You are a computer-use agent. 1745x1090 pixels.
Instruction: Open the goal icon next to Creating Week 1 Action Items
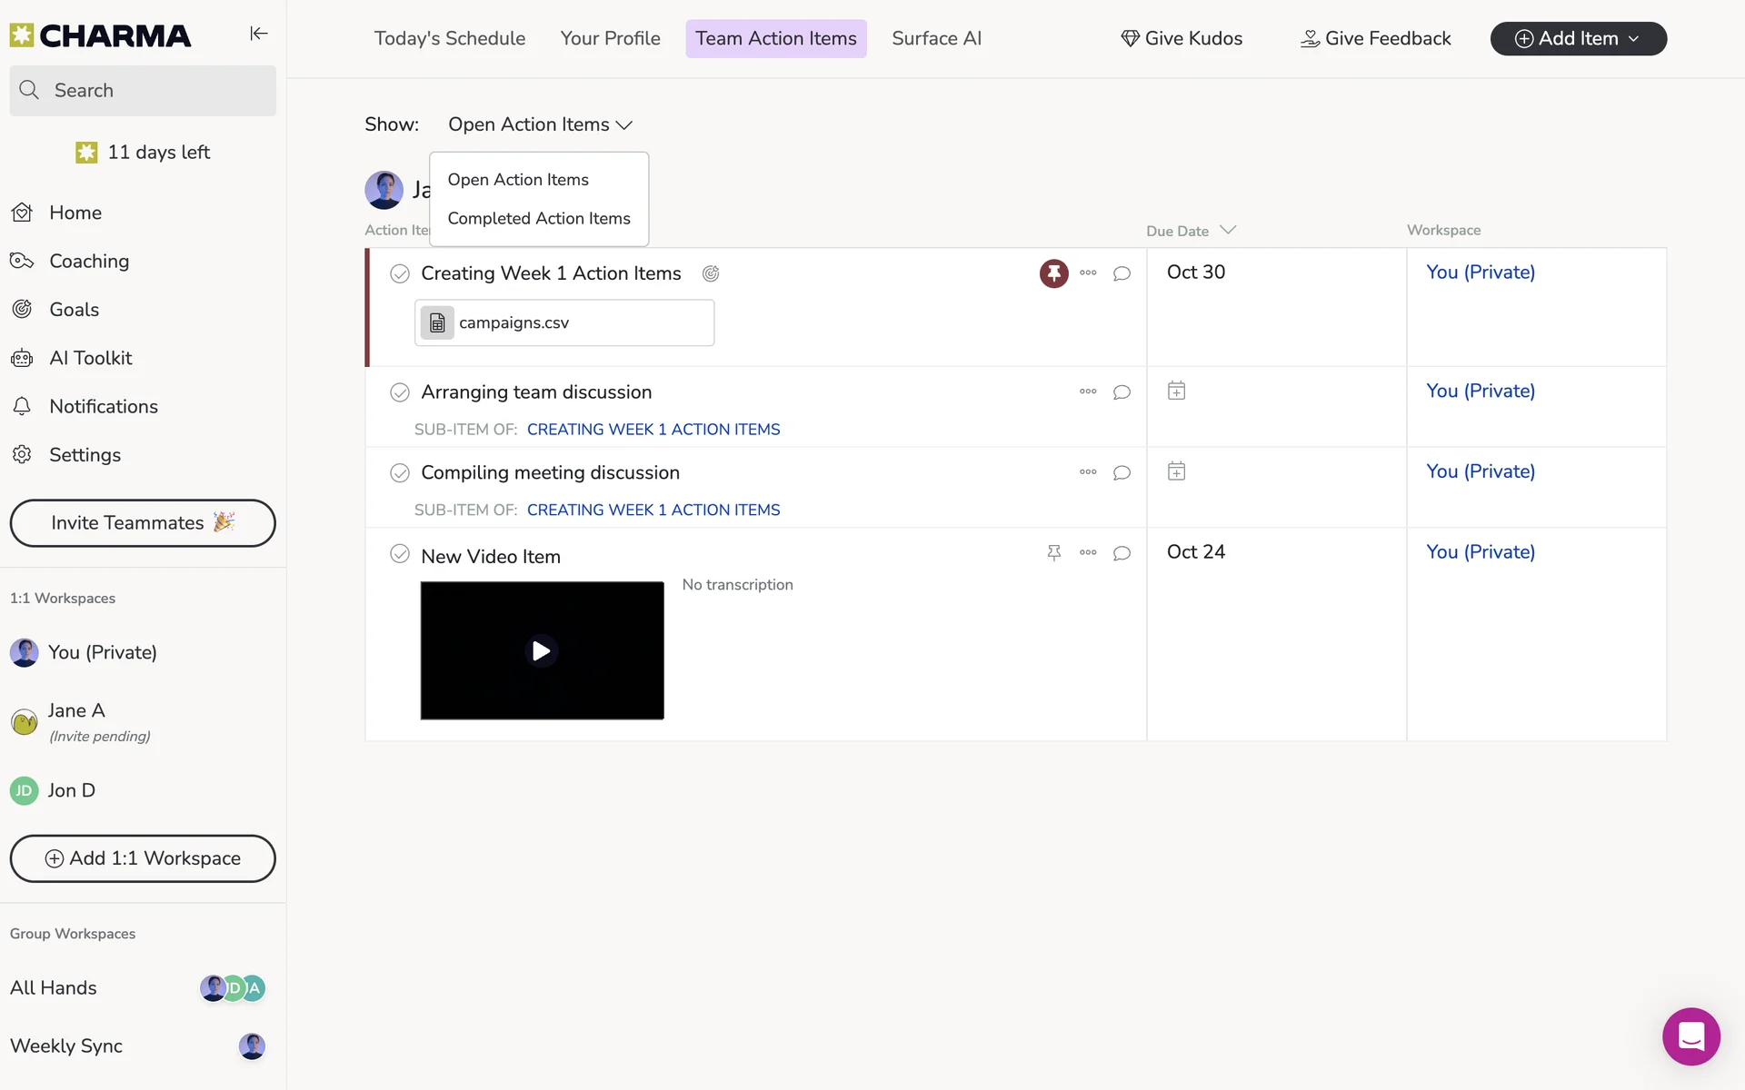coord(711,273)
